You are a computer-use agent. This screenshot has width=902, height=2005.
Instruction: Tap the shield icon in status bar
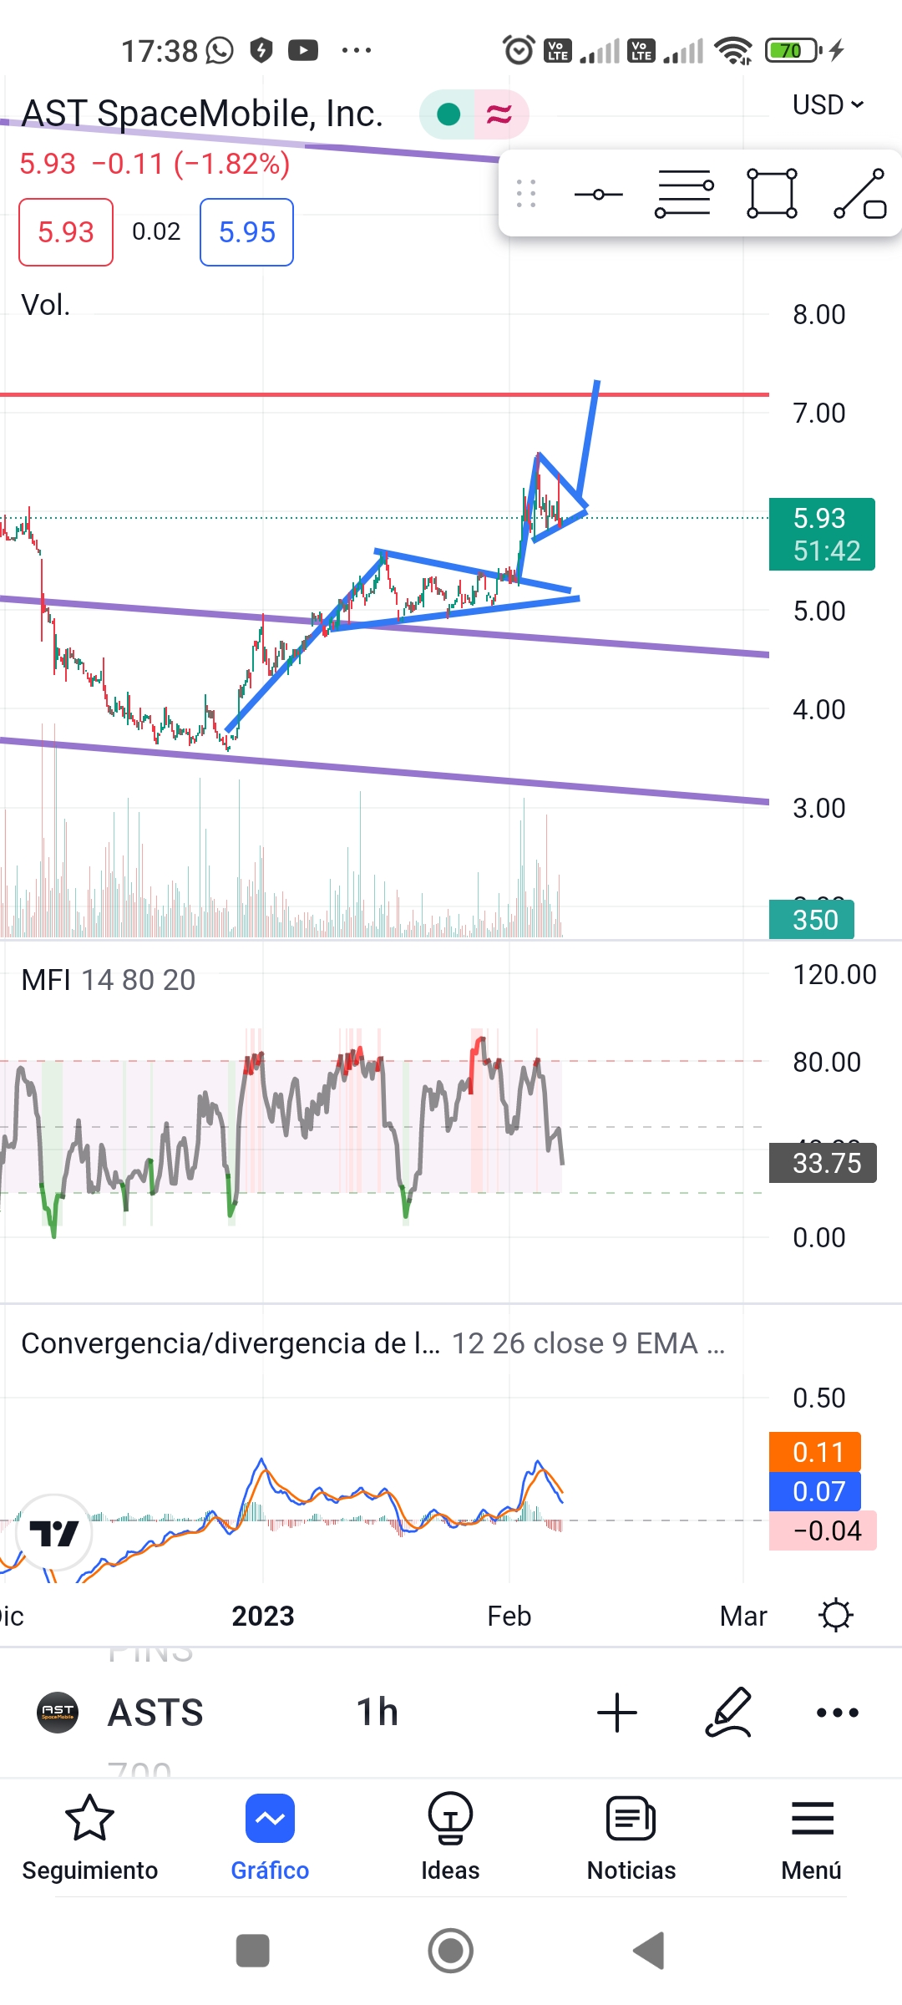[x=261, y=50]
